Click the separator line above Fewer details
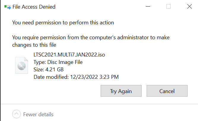This screenshot has width=198, height=121. point(99,104)
